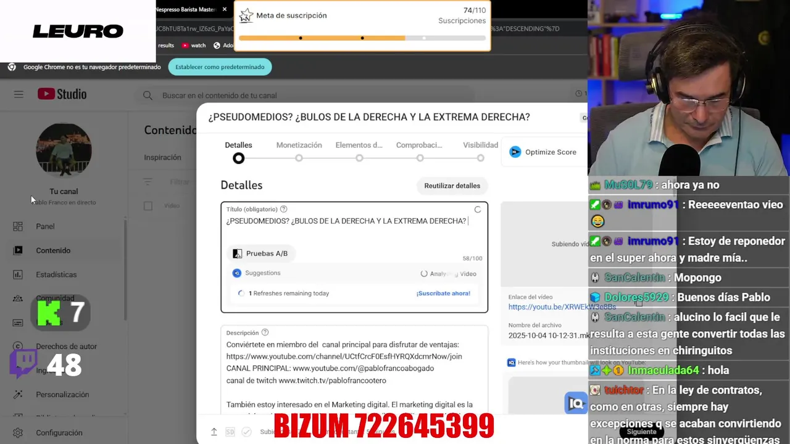790x444 pixels.
Task: Click the Comunidad people icon in sidebar
Action: click(18, 298)
